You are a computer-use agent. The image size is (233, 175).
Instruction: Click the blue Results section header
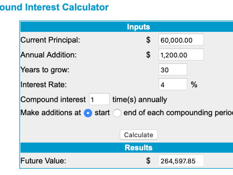click(138, 148)
